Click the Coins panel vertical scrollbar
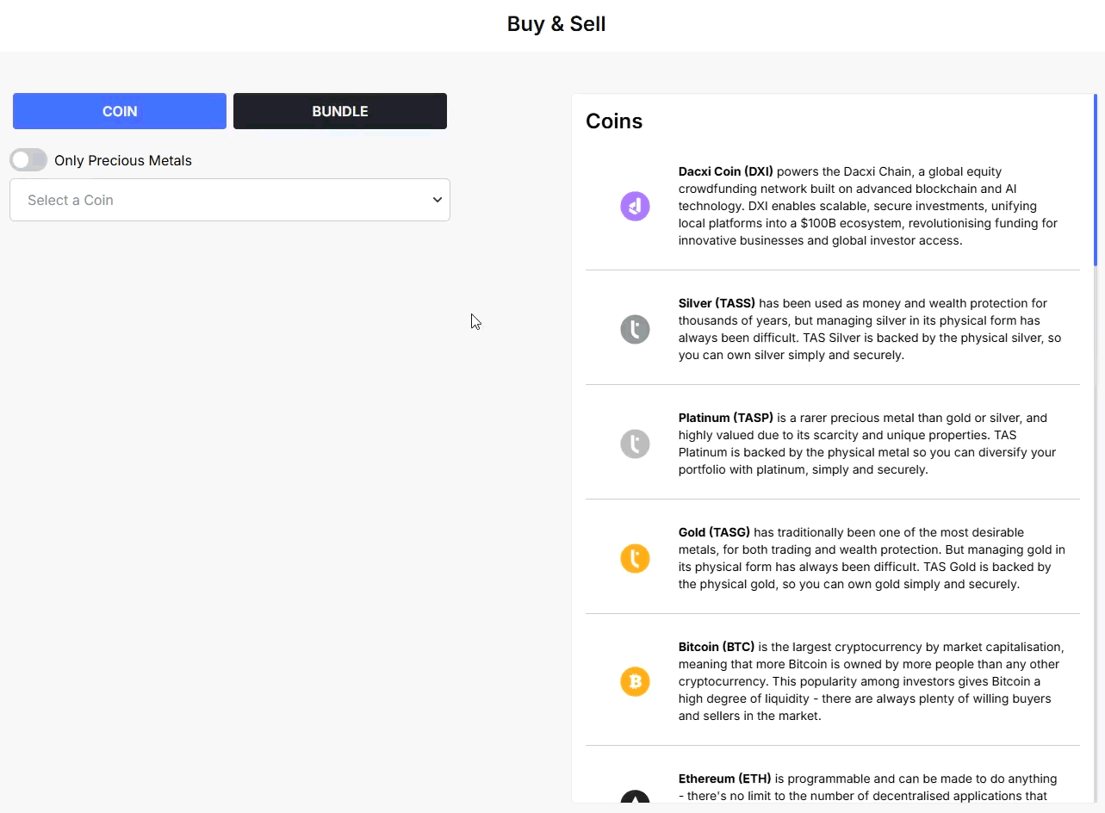Image resolution: width=1105 pixels, height=813 pixels. click(x=1096, y=181)
